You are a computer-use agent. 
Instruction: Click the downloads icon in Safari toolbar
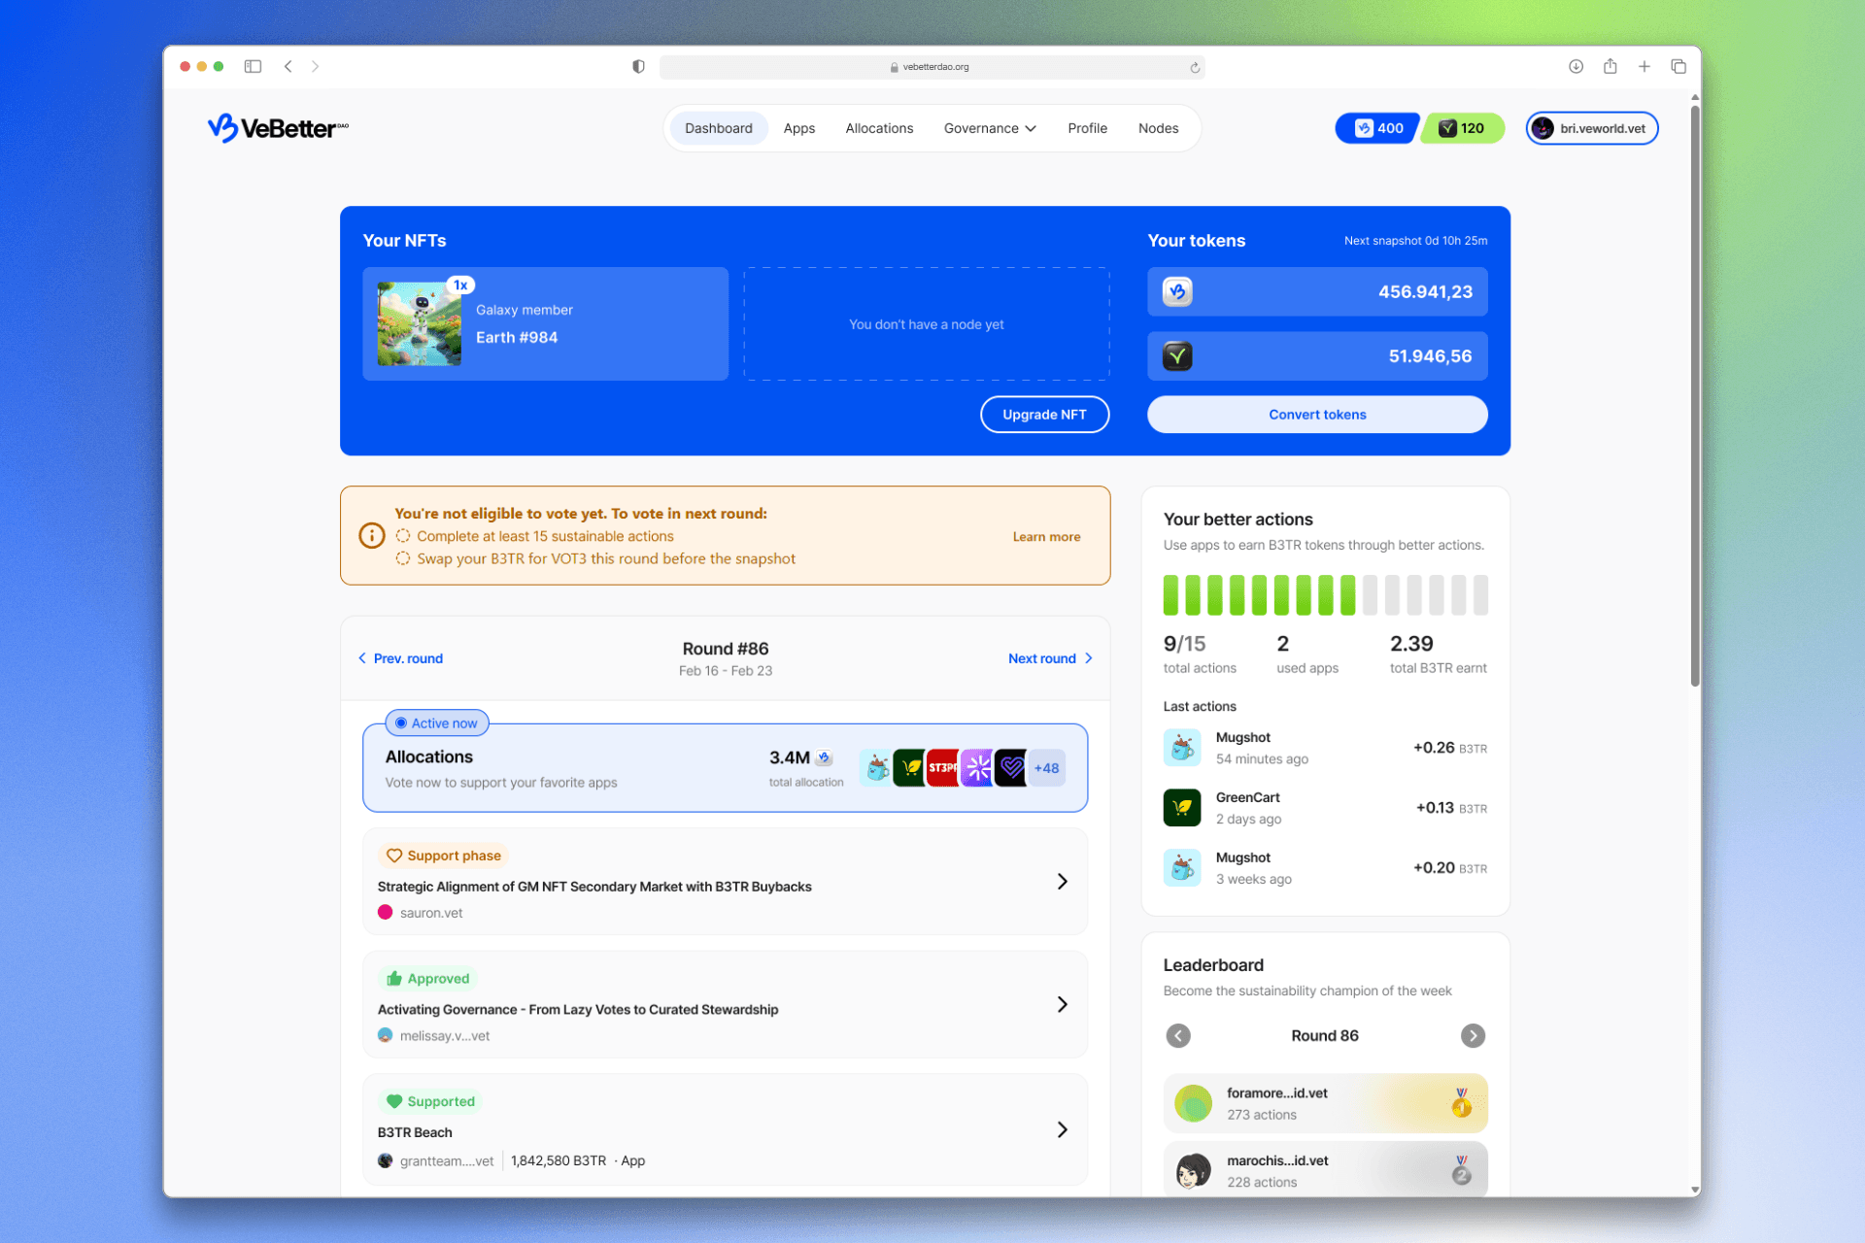pos(1576,66)
